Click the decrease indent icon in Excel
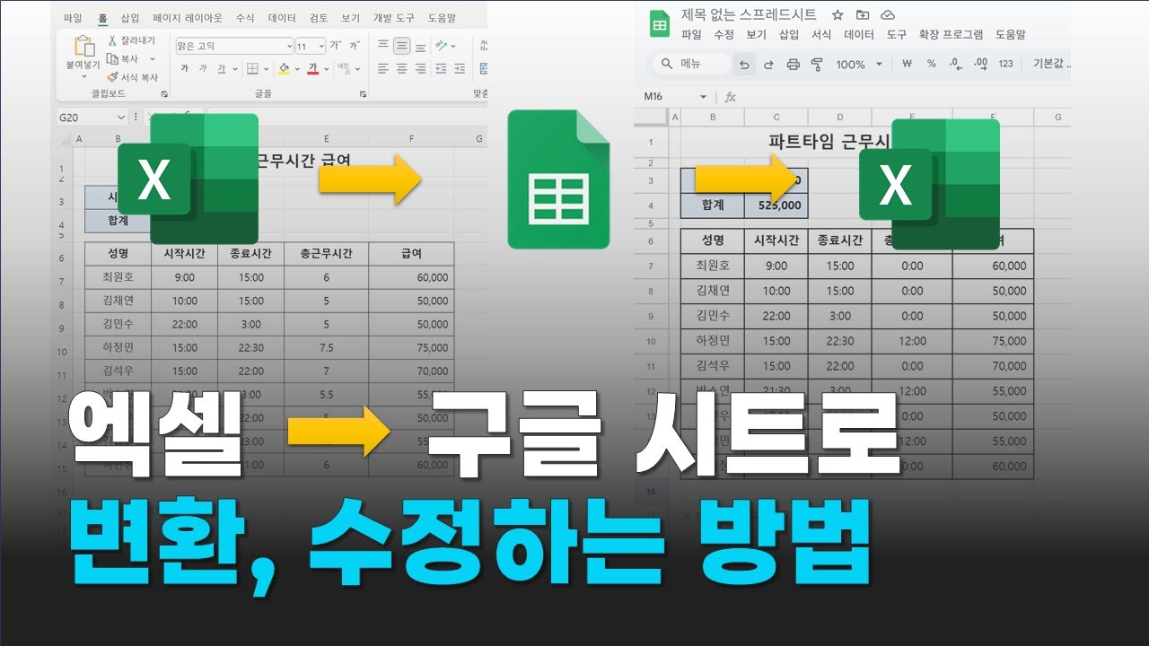 coord(442,68)
